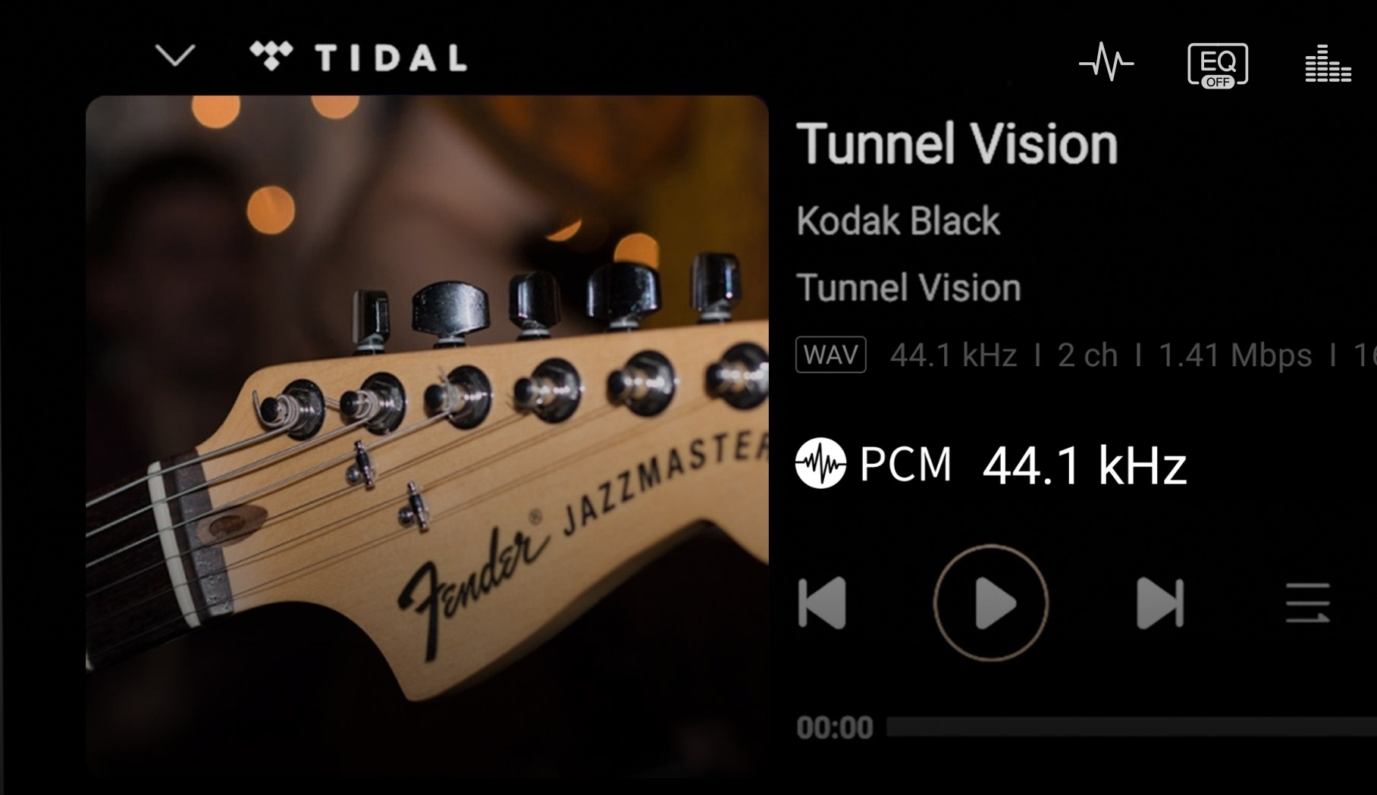Click the WAV format badge
Image resolution: width=1377 pixels, height=795 pixels.
[x=831, y=355]
